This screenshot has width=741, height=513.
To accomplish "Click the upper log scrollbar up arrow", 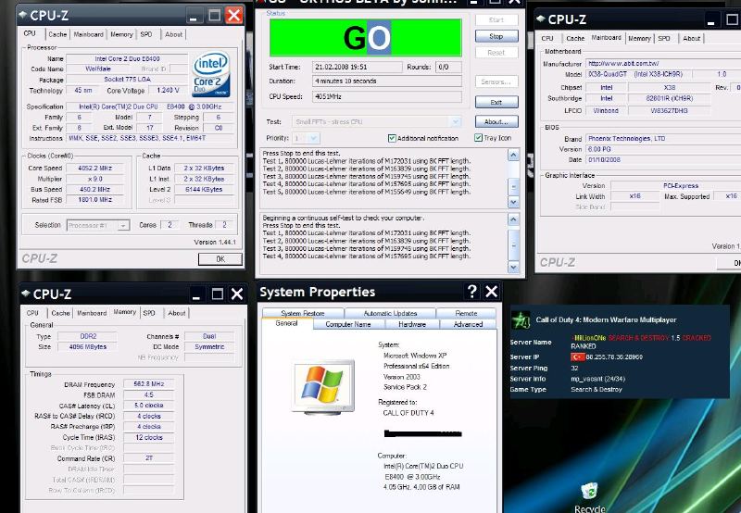I will pyautogui.click(x=513, y=155).
